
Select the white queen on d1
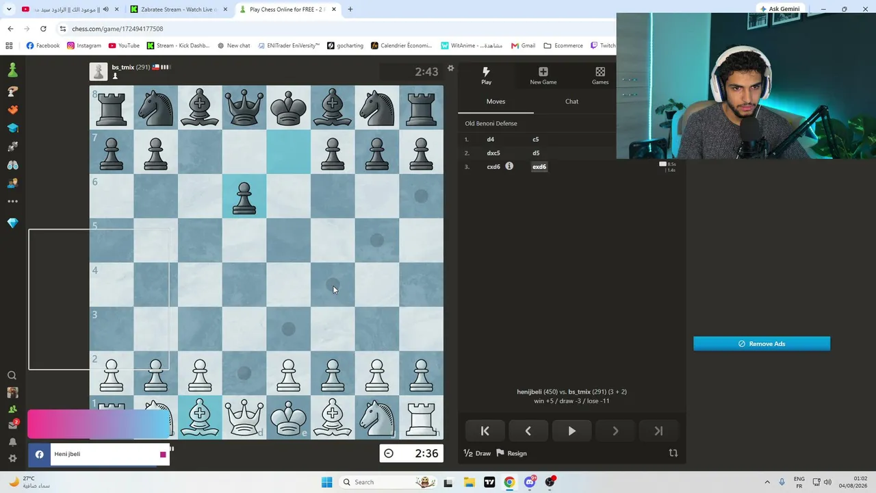[244, 418]
